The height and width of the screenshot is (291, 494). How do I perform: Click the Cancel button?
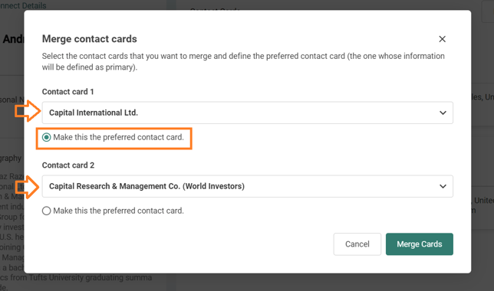pos(357,244)
